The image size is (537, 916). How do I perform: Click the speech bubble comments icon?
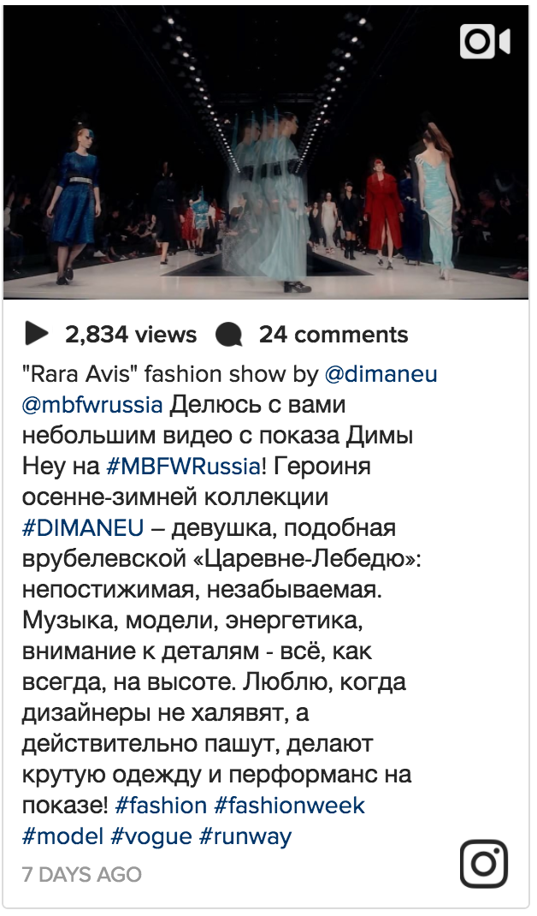pyautogui.click(x=229, y=335)
